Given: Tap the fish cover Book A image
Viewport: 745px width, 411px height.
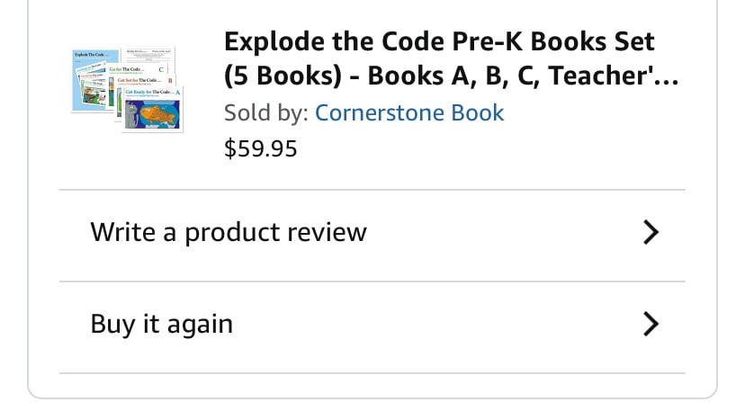Looking at the screenshot, I should tap(160, 112).
